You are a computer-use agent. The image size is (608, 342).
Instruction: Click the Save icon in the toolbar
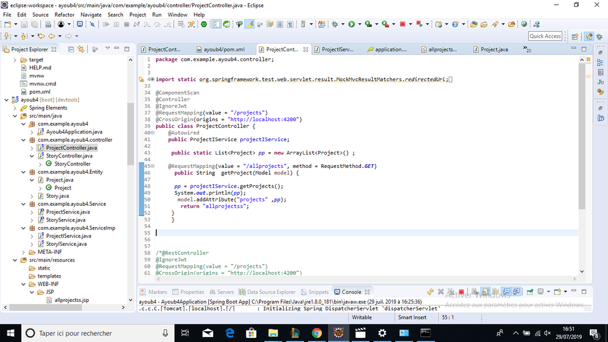click(24, 24)
